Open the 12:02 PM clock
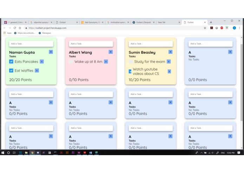The image size is (244, 173). point(231,153)
